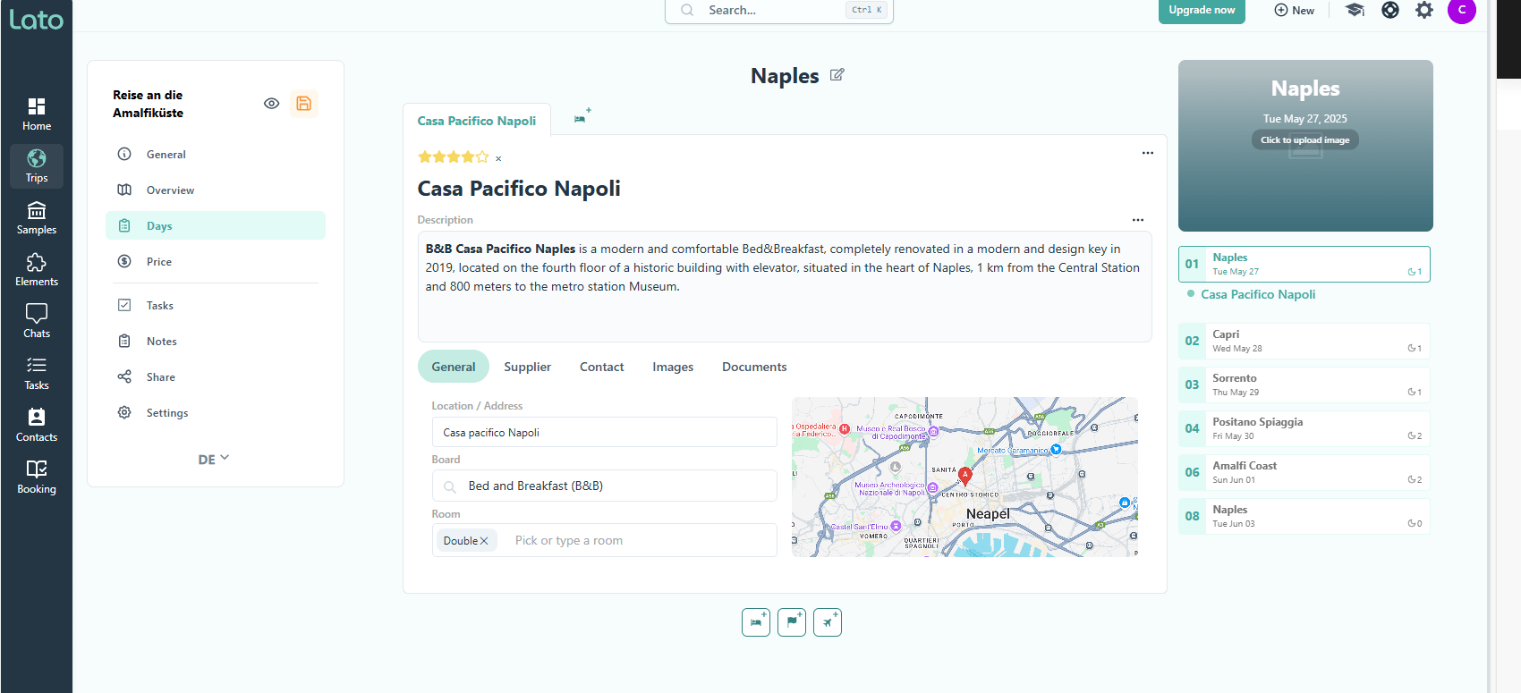Select day 02 Capri in list

[x=1304, y=341]
